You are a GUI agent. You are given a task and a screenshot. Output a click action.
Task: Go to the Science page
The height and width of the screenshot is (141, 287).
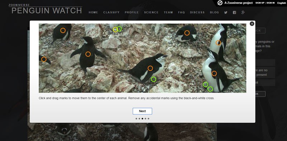(x=151, y=13)
